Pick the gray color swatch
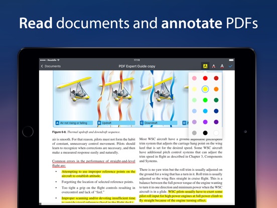Viewport: 277px width, 208px height. [194, 133]
